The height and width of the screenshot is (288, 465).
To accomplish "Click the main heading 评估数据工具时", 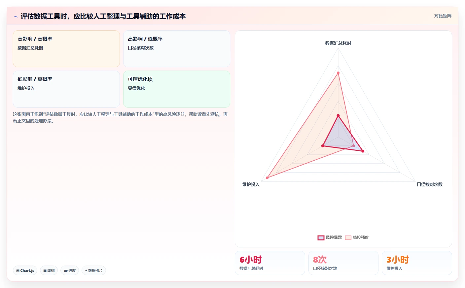I will pyautogui.click(x=103, y=16).
